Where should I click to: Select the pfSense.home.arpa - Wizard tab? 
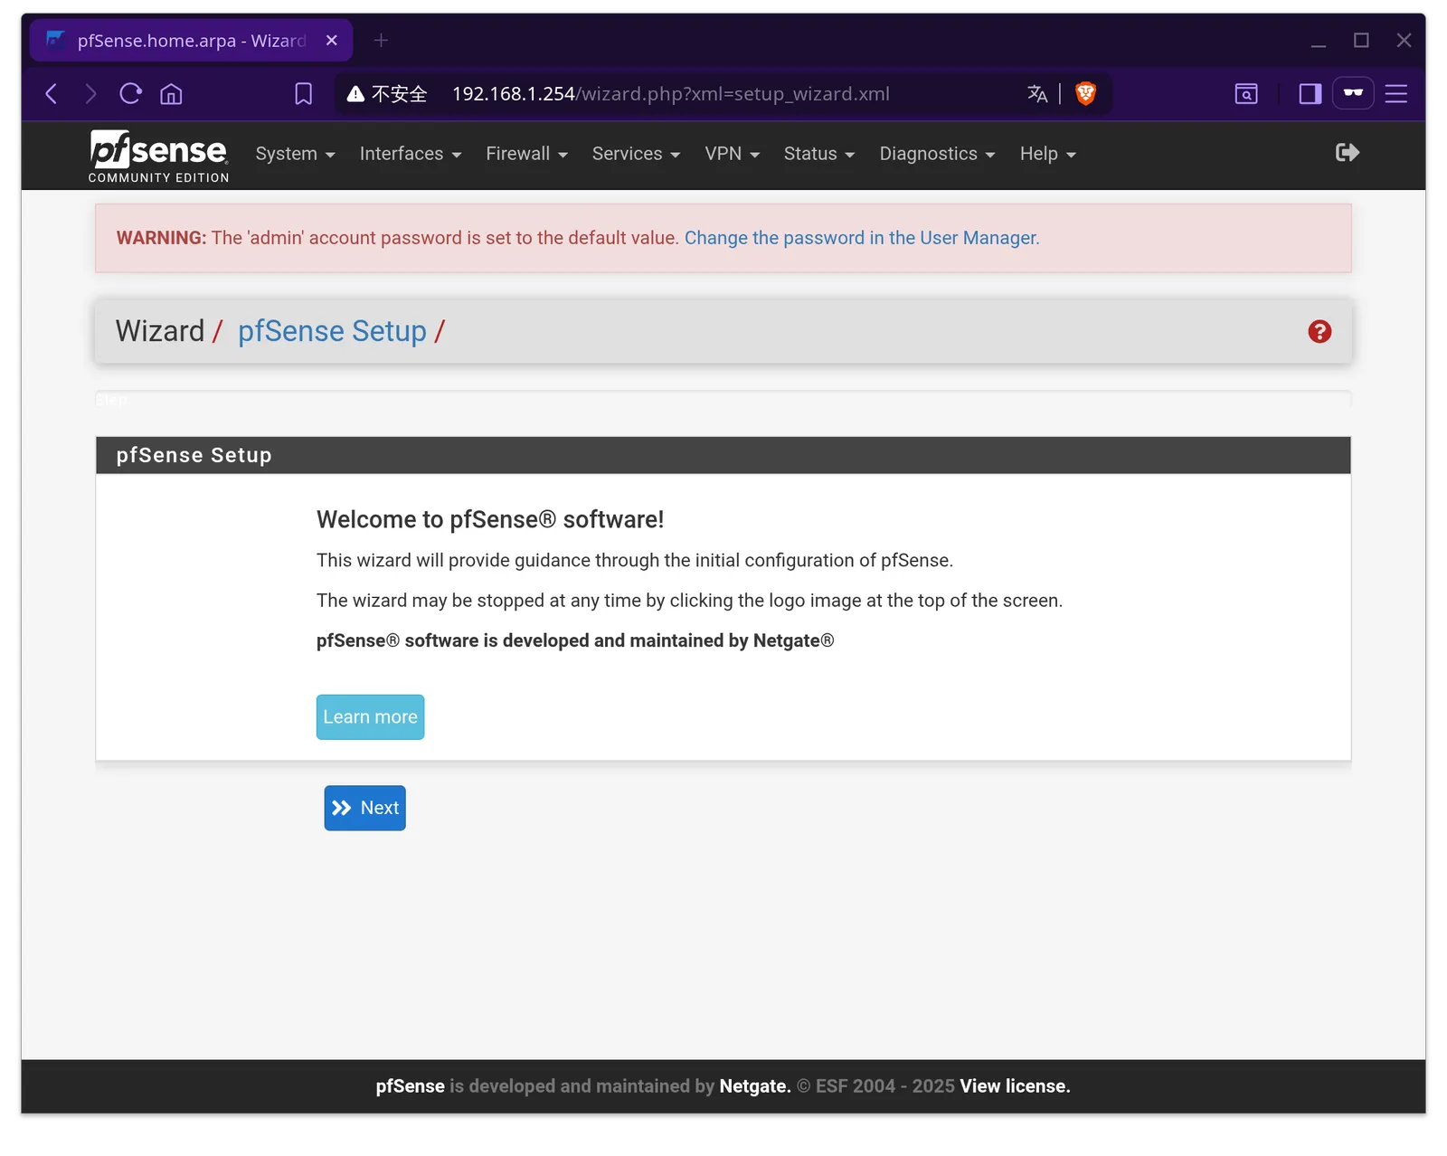(191, 41)
